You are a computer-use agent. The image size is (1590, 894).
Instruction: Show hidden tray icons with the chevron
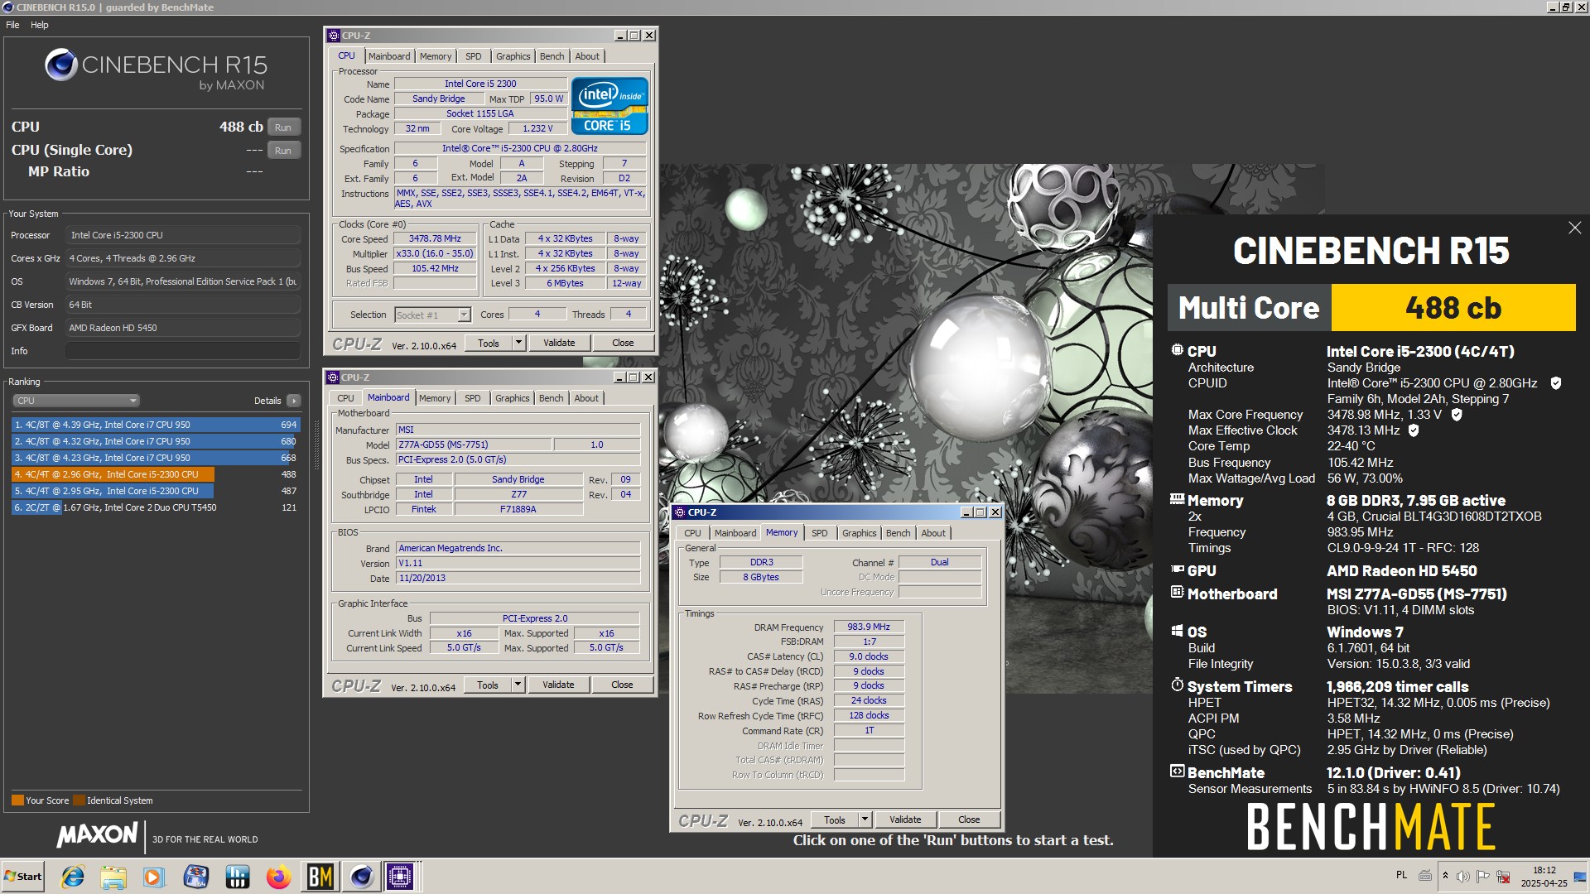point(1445,876)
